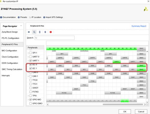
Task: Open Documentation info icon link
Action: click(x=1, y=17)
